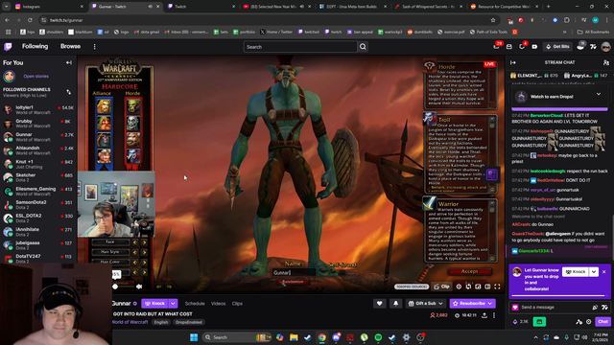Open the World of Warcraft category link
The height and width of the screenshot is (345, 614).
click(130, 322)
